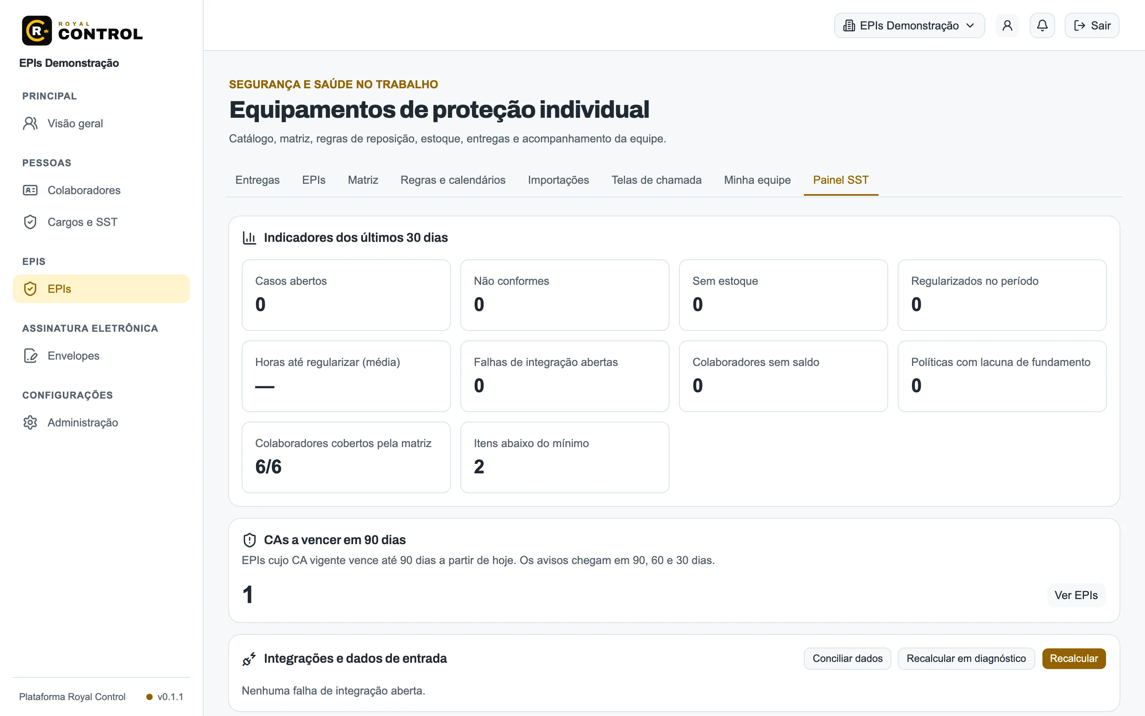Screen dimensions: 1145x716
Task: Open Visão geral in the sidebar
Action: 101,124
